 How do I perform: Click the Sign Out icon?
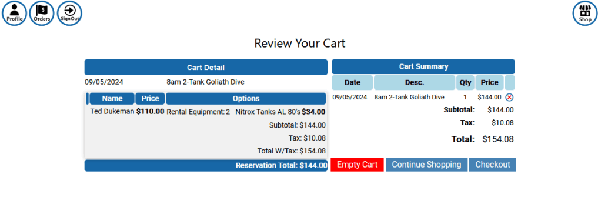click(x=69, y=14)
